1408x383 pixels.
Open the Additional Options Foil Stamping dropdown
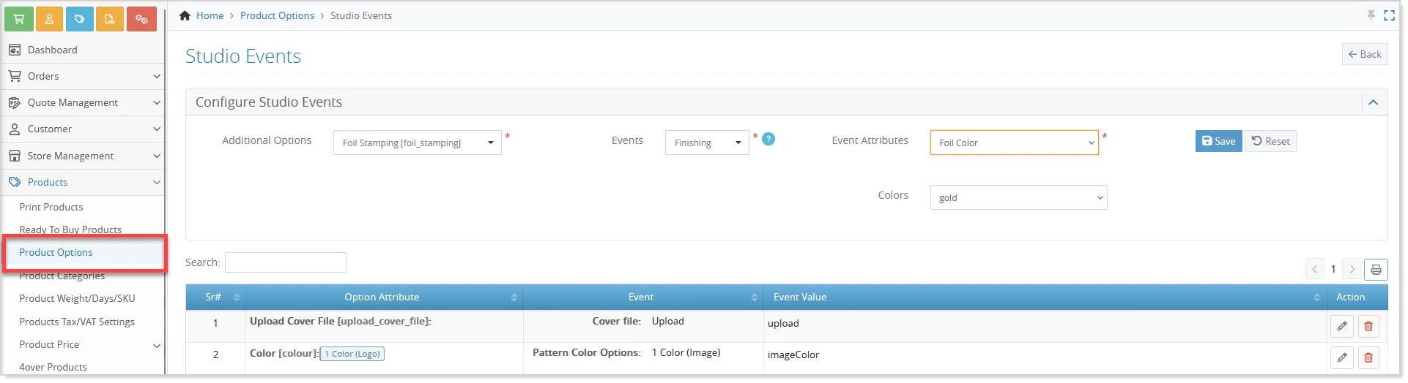click(417, 143)
